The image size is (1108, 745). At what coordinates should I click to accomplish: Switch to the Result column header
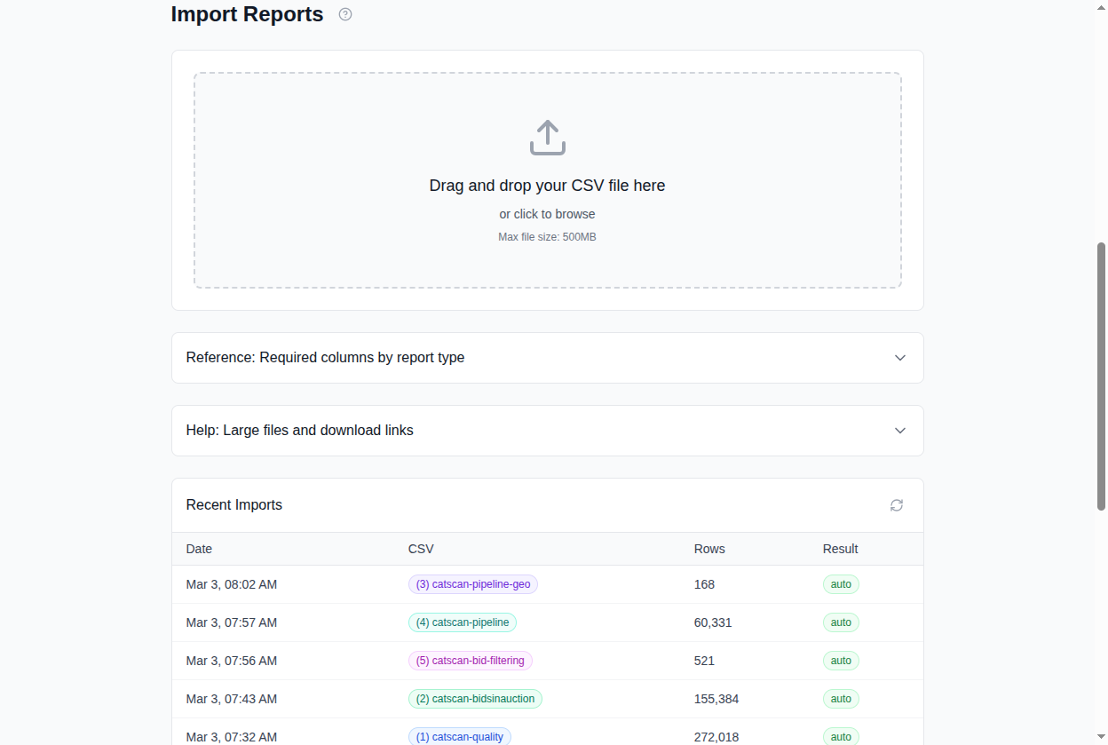840,549
